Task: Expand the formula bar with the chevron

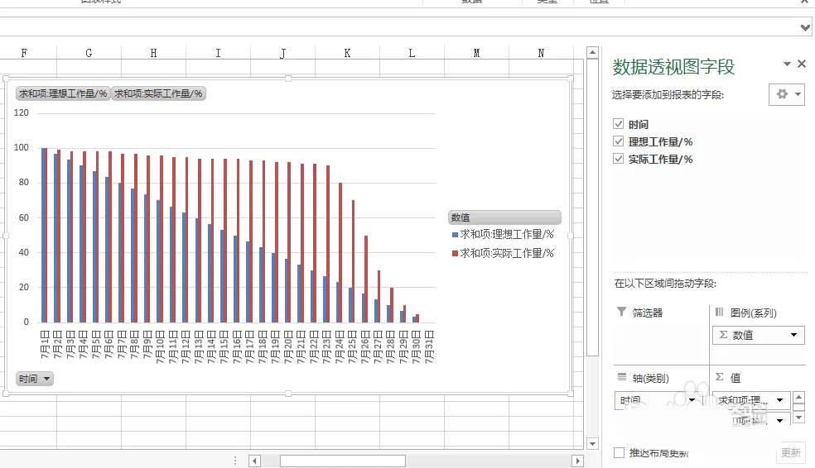Action: pyautogui.click(x=805, y=27)
